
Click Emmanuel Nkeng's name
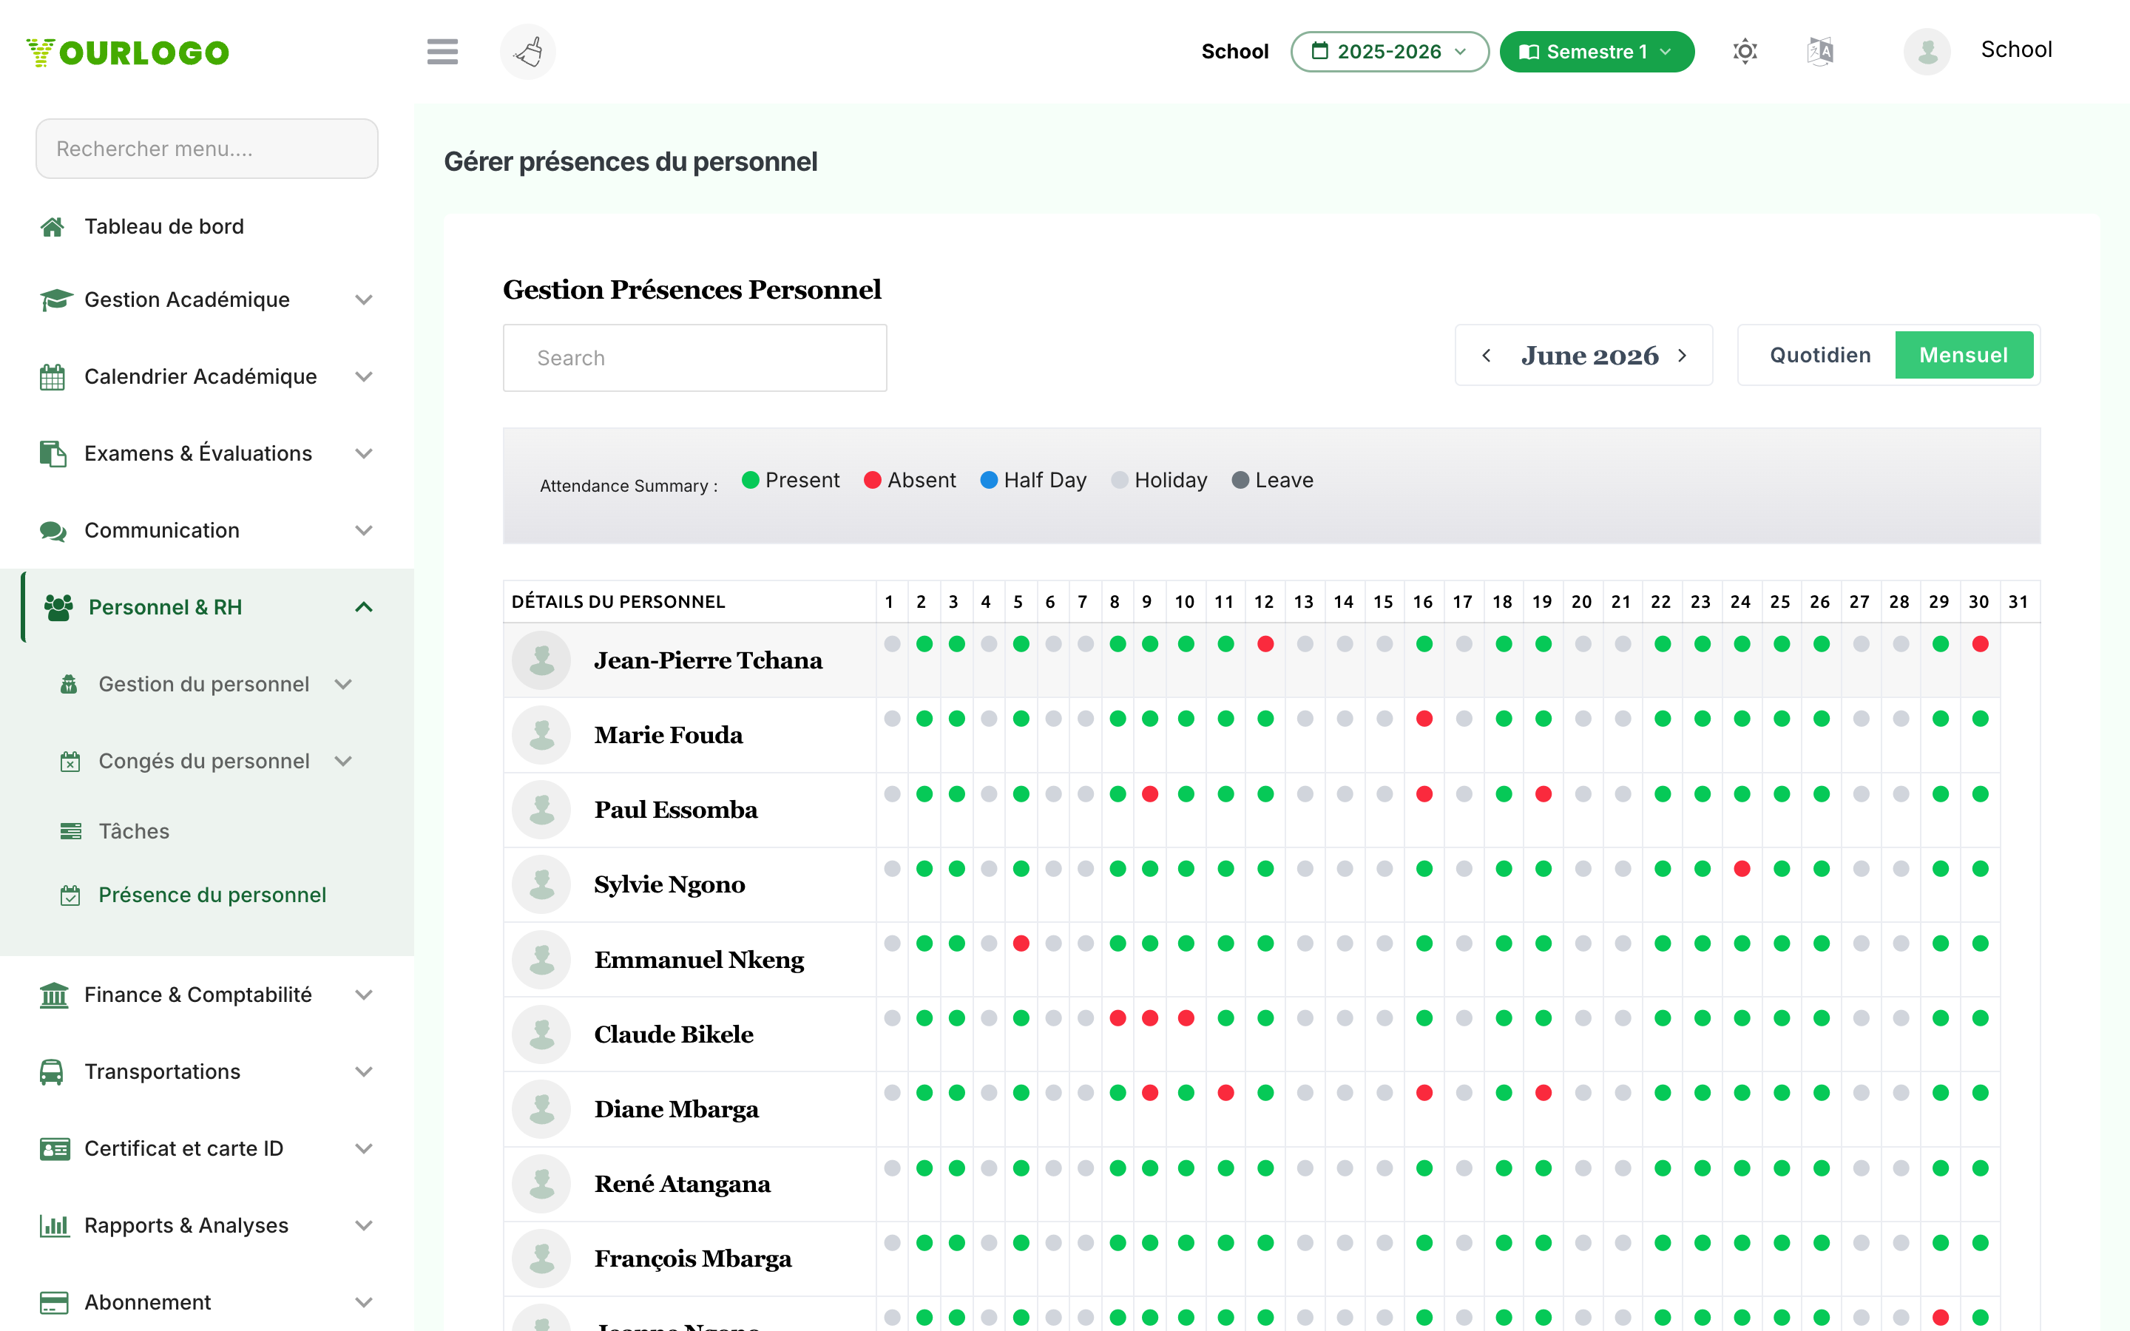click(699, 960)
